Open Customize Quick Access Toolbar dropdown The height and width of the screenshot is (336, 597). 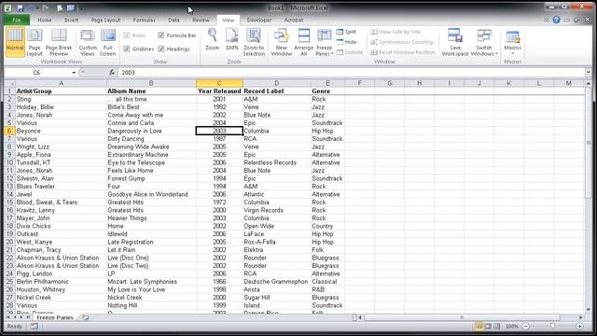[x=81, y=8]
